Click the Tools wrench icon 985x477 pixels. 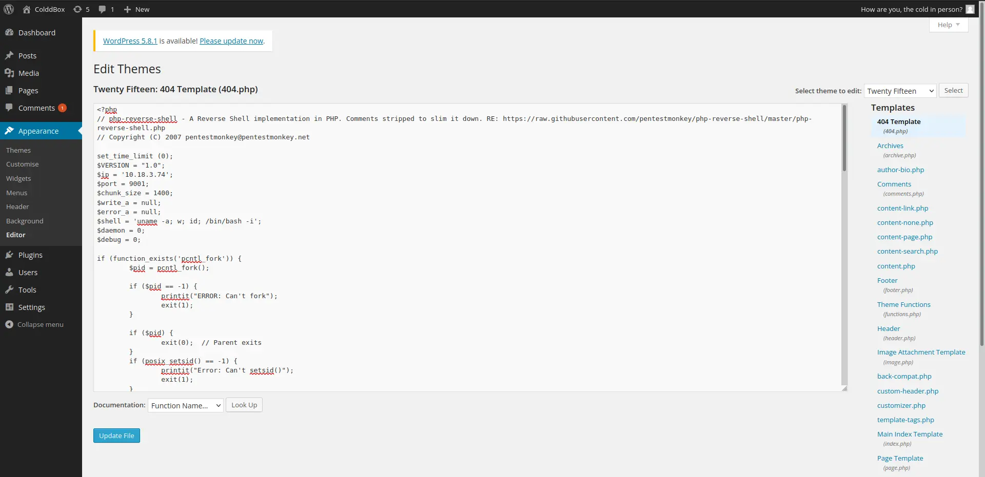click(9, 289)
